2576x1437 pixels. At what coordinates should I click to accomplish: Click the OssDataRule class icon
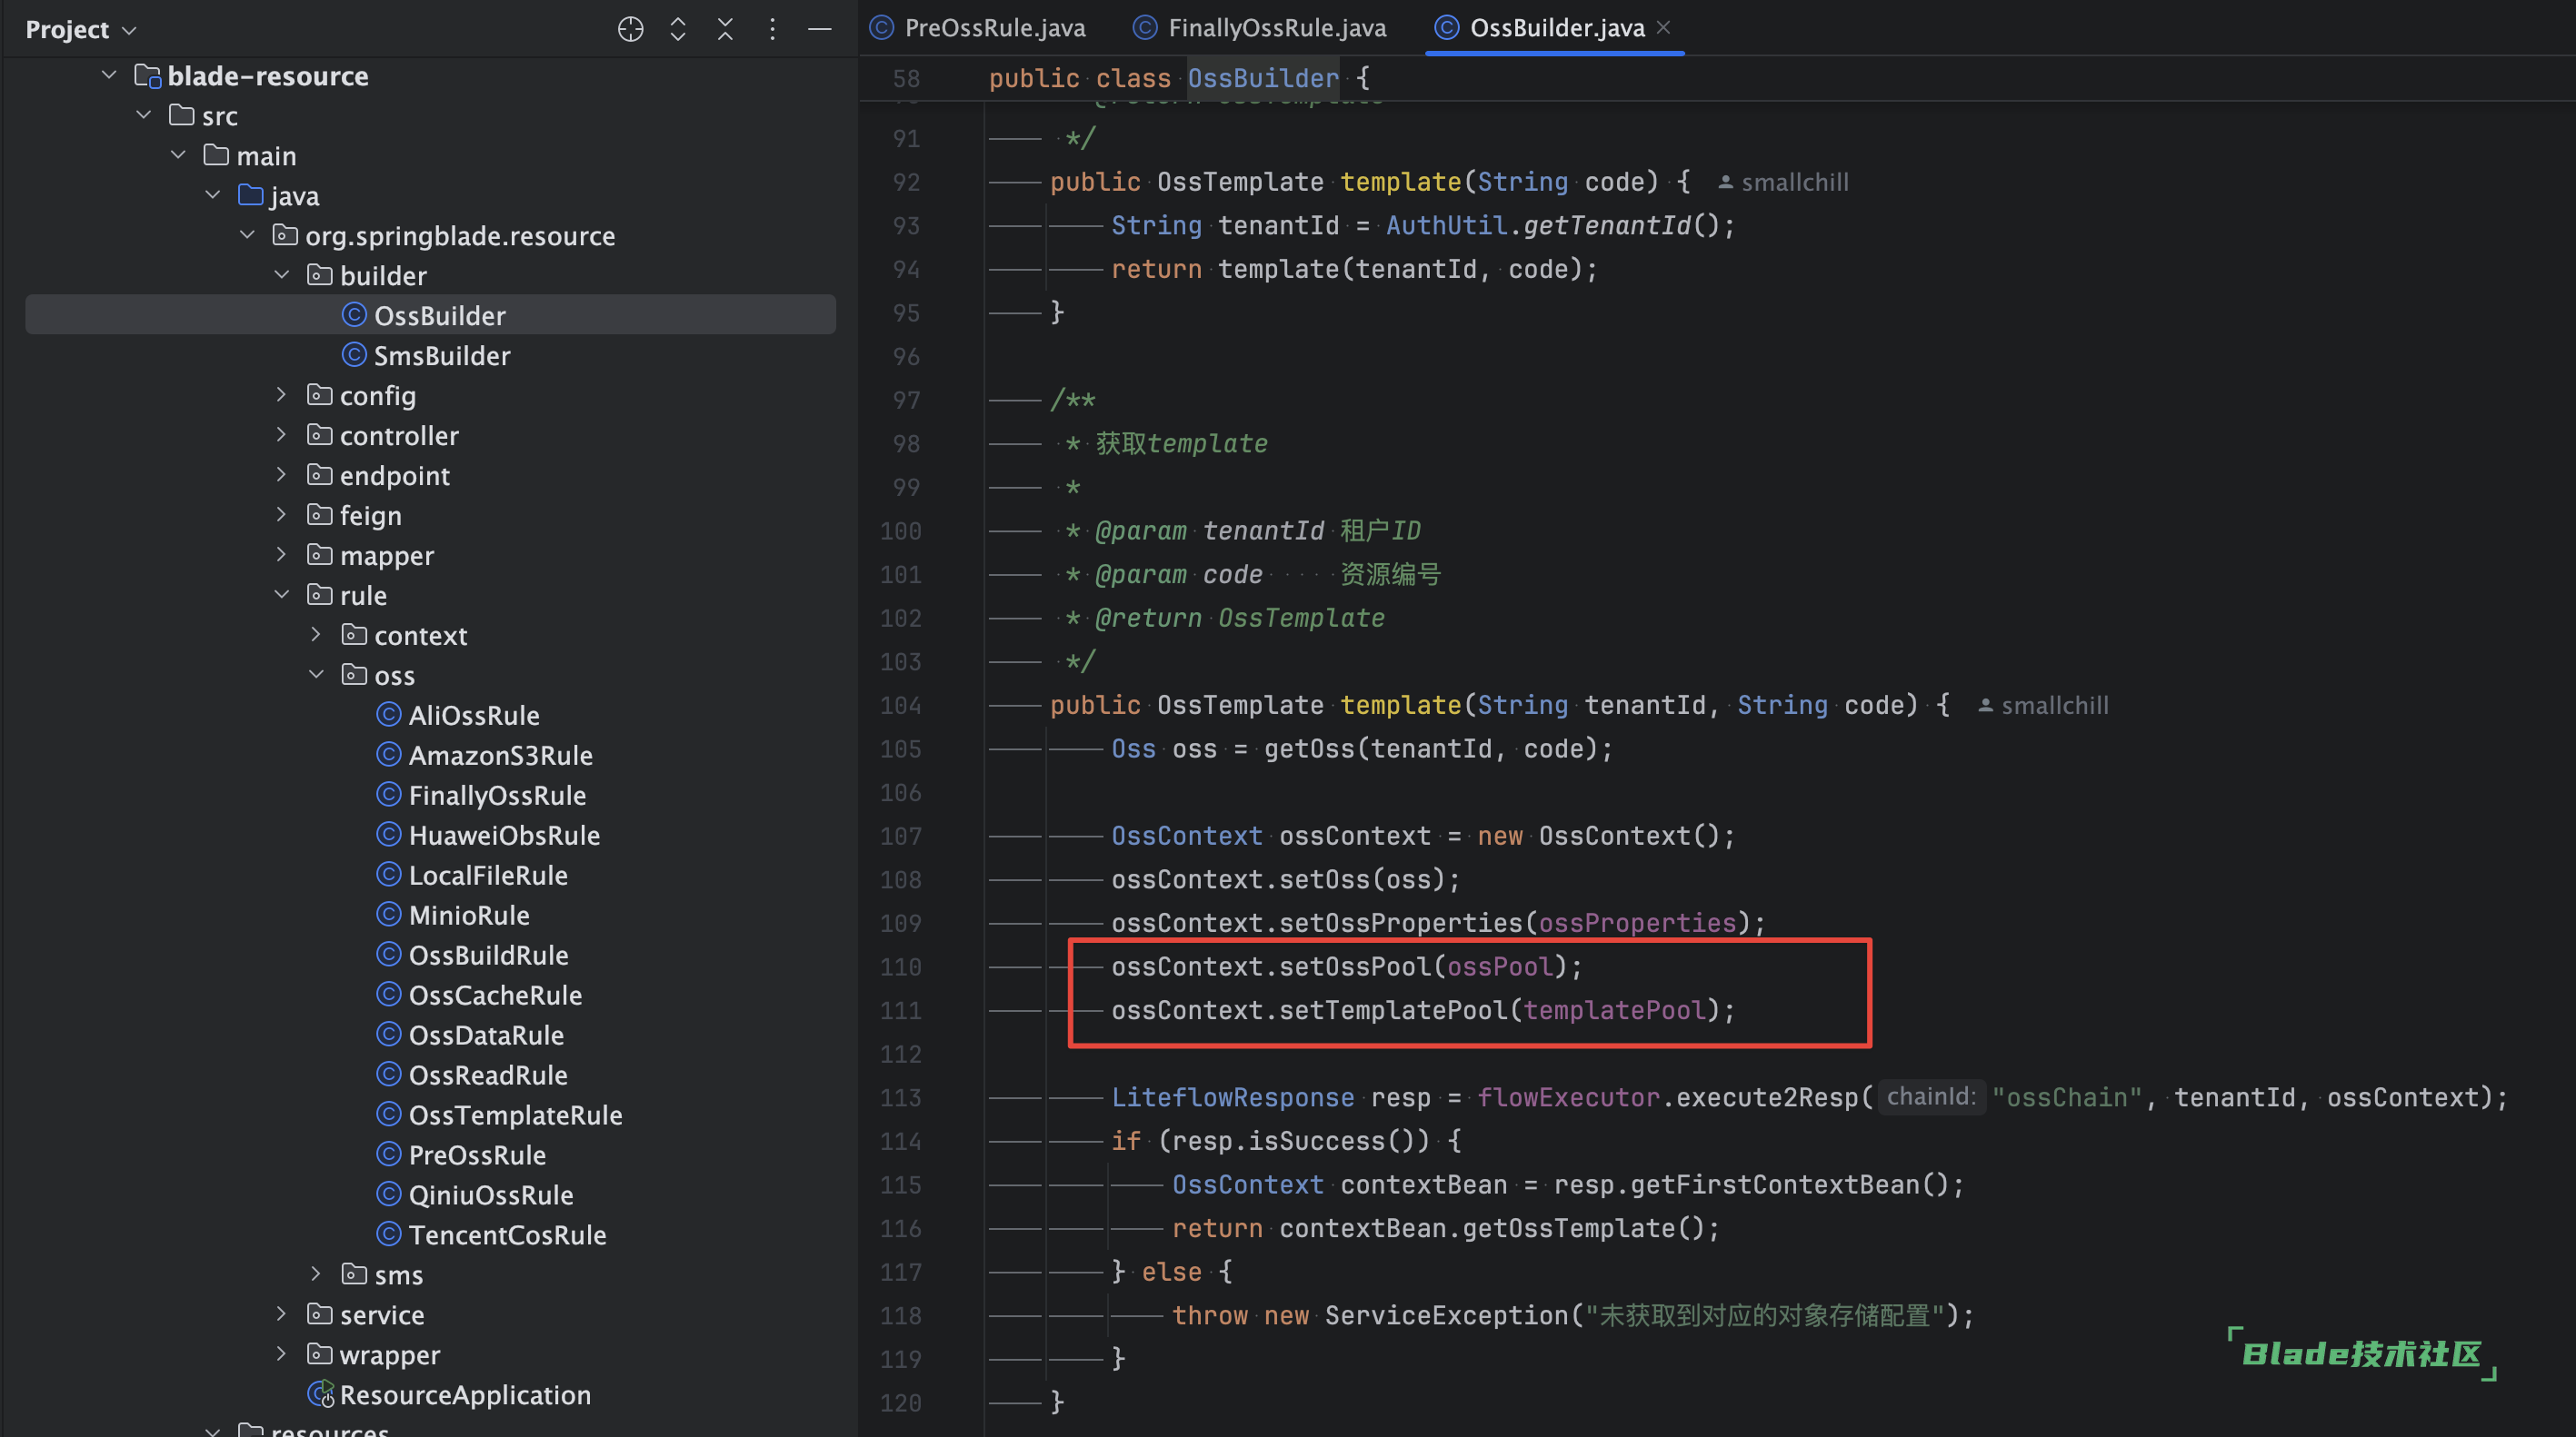coord(388,1035)
